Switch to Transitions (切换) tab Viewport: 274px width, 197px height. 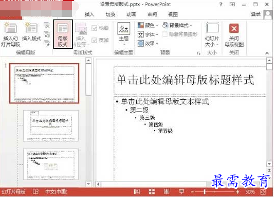[110, 14]
